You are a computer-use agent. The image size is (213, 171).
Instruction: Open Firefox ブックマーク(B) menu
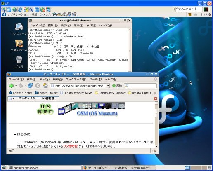pyautogui.click(x=76, y=79)
